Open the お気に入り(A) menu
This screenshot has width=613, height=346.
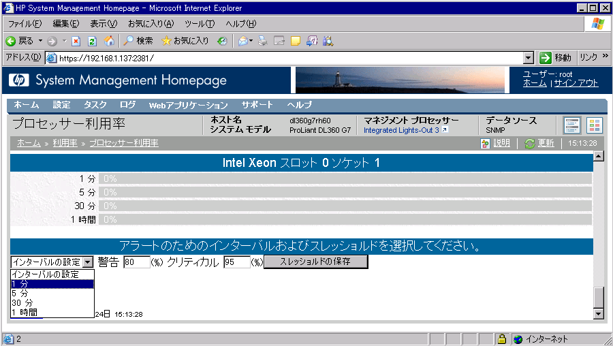tap(151, 24)
